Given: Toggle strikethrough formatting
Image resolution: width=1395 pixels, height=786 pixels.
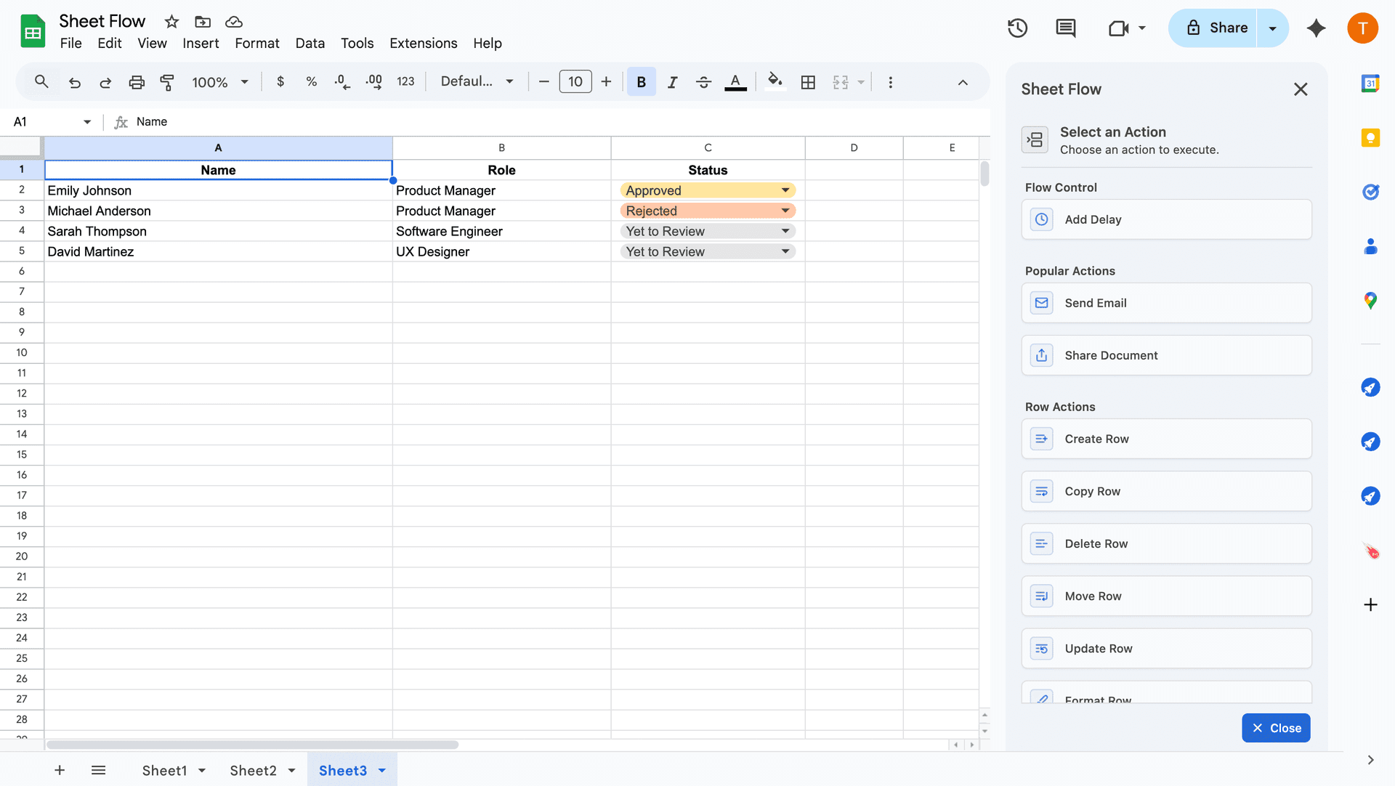Looking at the screenshot, I should [x=703, y=82].
